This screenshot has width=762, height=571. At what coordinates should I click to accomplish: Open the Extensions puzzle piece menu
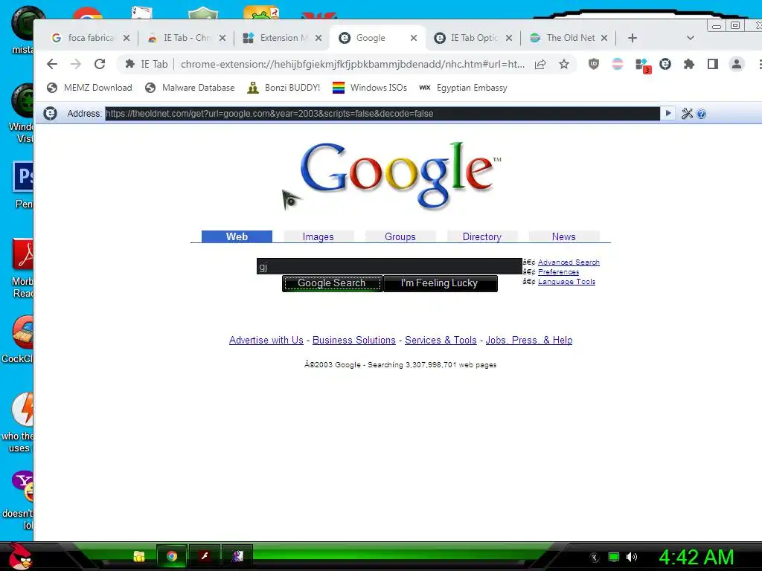pos(688,64)
